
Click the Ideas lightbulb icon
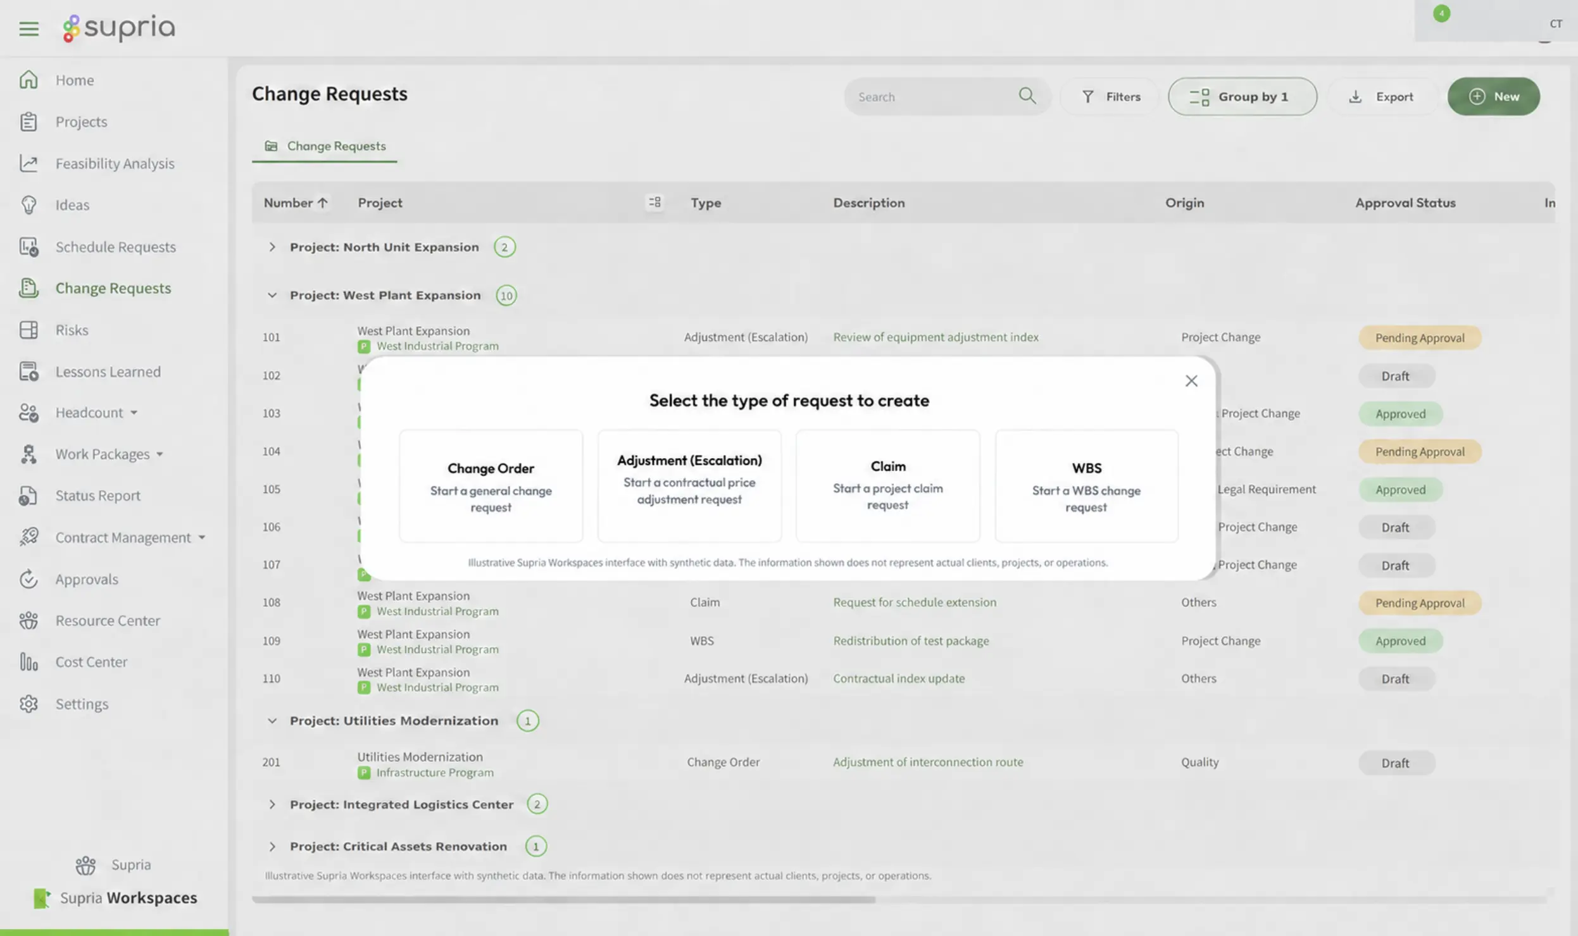tap(28, 205)
